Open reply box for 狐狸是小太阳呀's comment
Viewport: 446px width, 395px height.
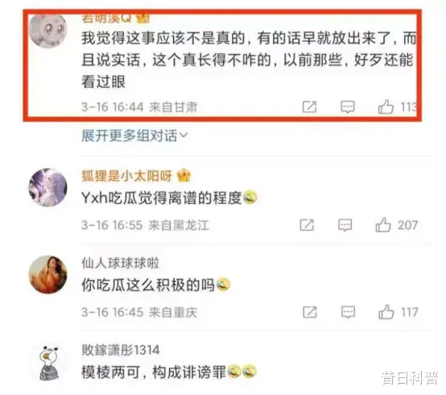345,225
